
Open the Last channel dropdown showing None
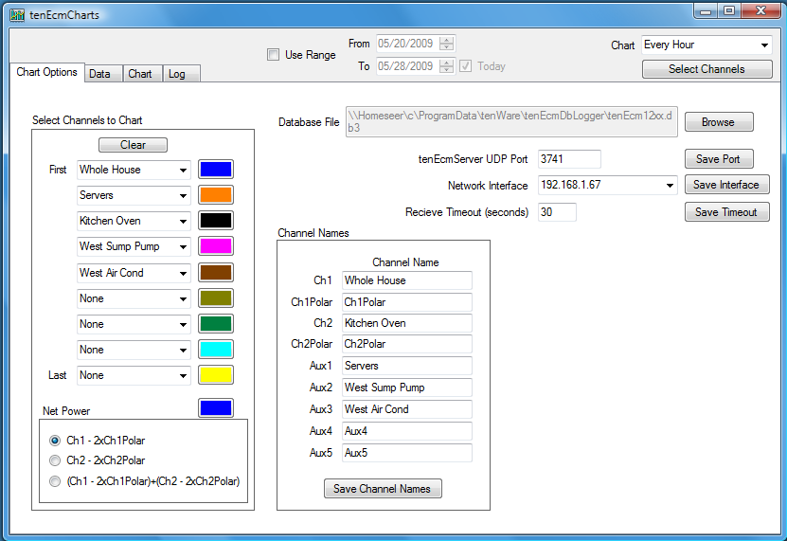coord(134,375)
